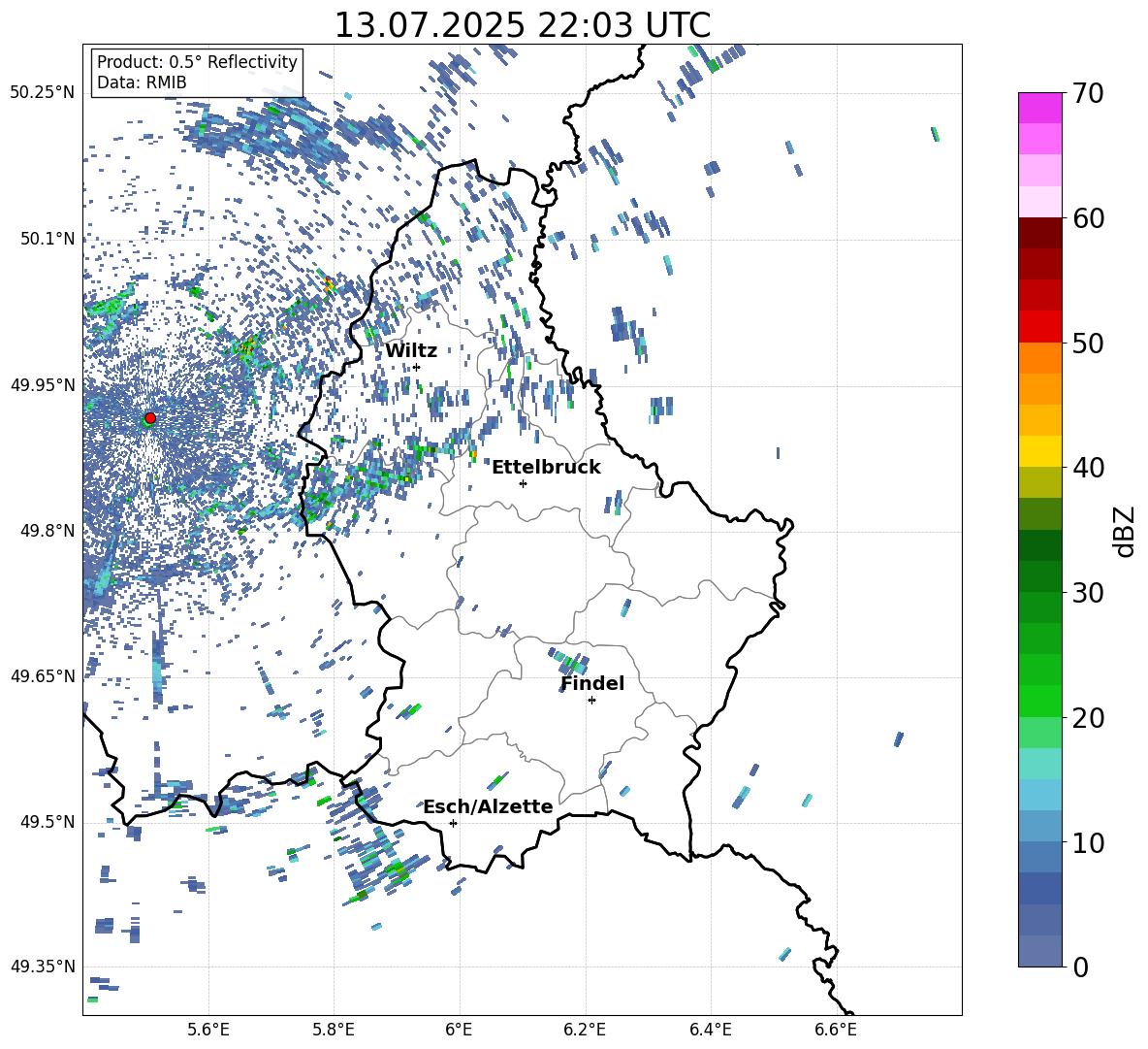Click the 49.8°N latitude label
1148x1049 pixels.
pos(47,531)
